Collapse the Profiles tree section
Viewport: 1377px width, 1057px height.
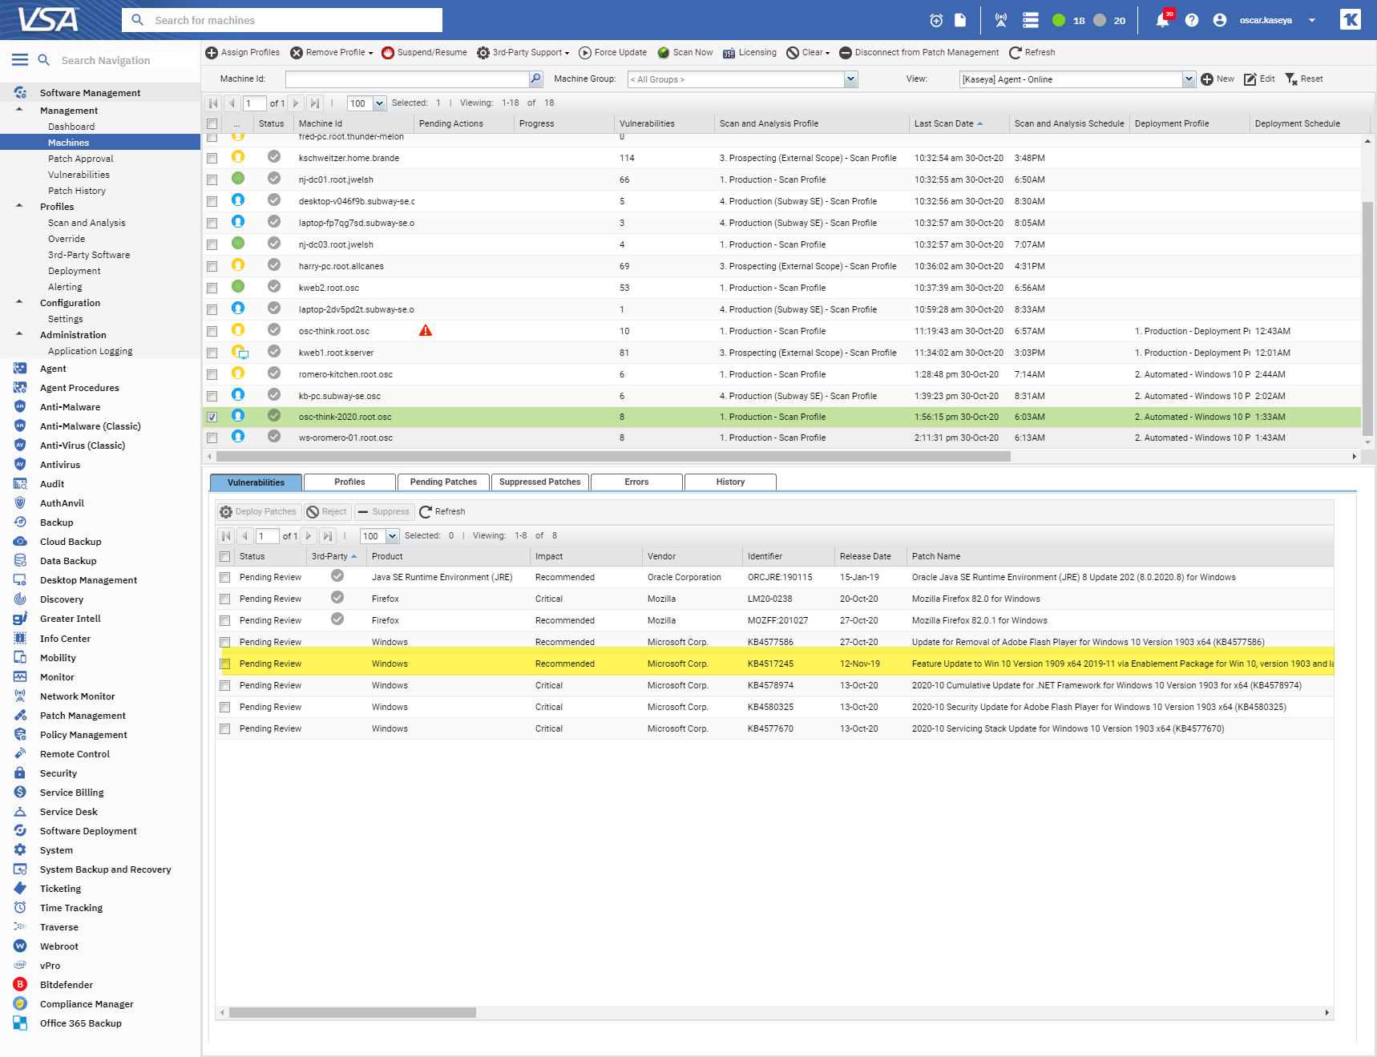tap(19, 206)
